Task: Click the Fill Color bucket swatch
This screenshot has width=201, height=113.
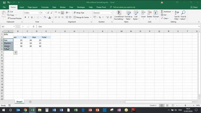Action: (x=45, y=17)
